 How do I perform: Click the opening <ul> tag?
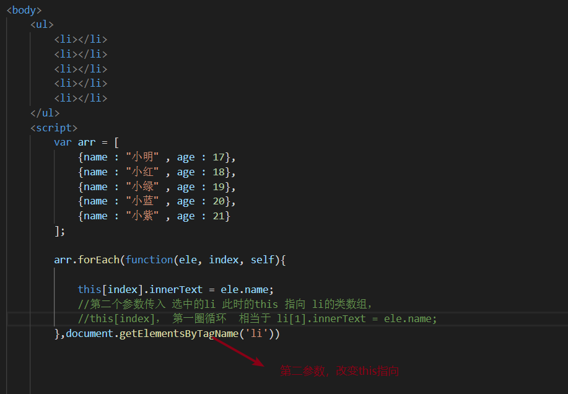[x=42, y=25]
